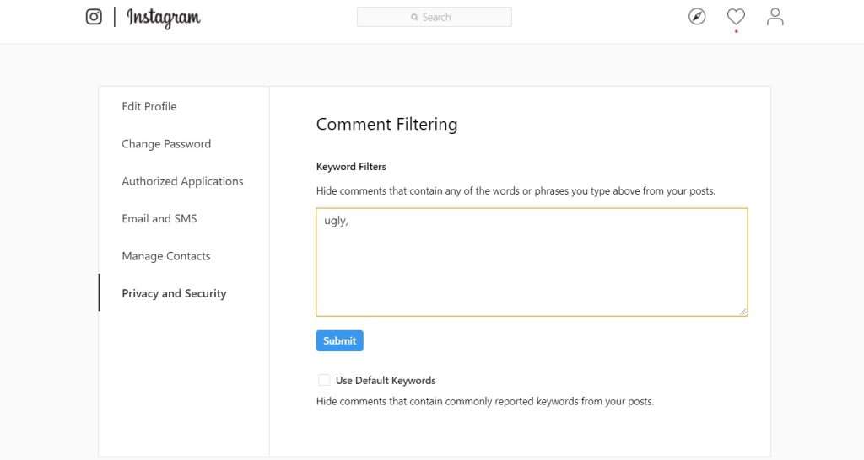864x460 pixels.
Task: Click the Instagram wordmark logo
Action: [x=164, y=18]
